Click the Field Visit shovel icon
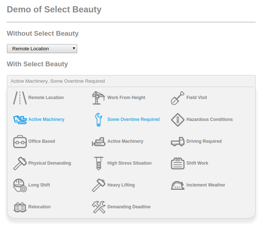263x228 pixels. pyautogui.click(x=178, y=98)
